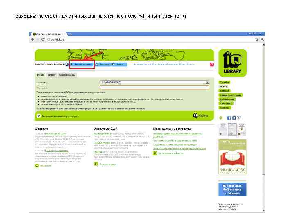This screenshot has height=221, width=295.
Task: Open the all-news link below Новости
Action: [46, 166]
